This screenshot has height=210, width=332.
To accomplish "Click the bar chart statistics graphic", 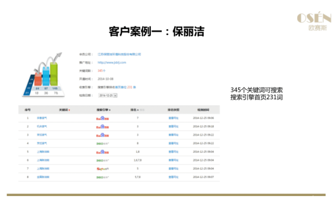I will click(44, 75).
